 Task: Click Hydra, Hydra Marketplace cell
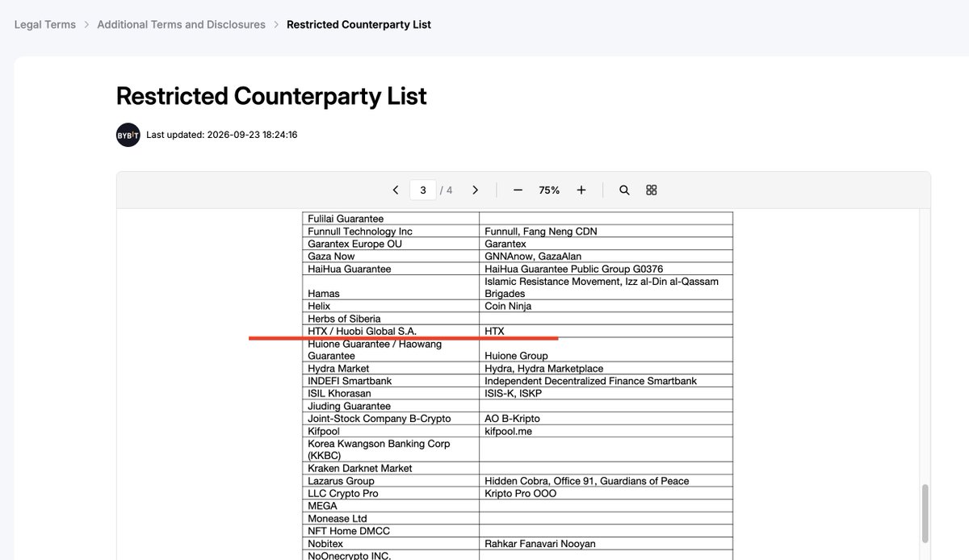pos(606,369)
